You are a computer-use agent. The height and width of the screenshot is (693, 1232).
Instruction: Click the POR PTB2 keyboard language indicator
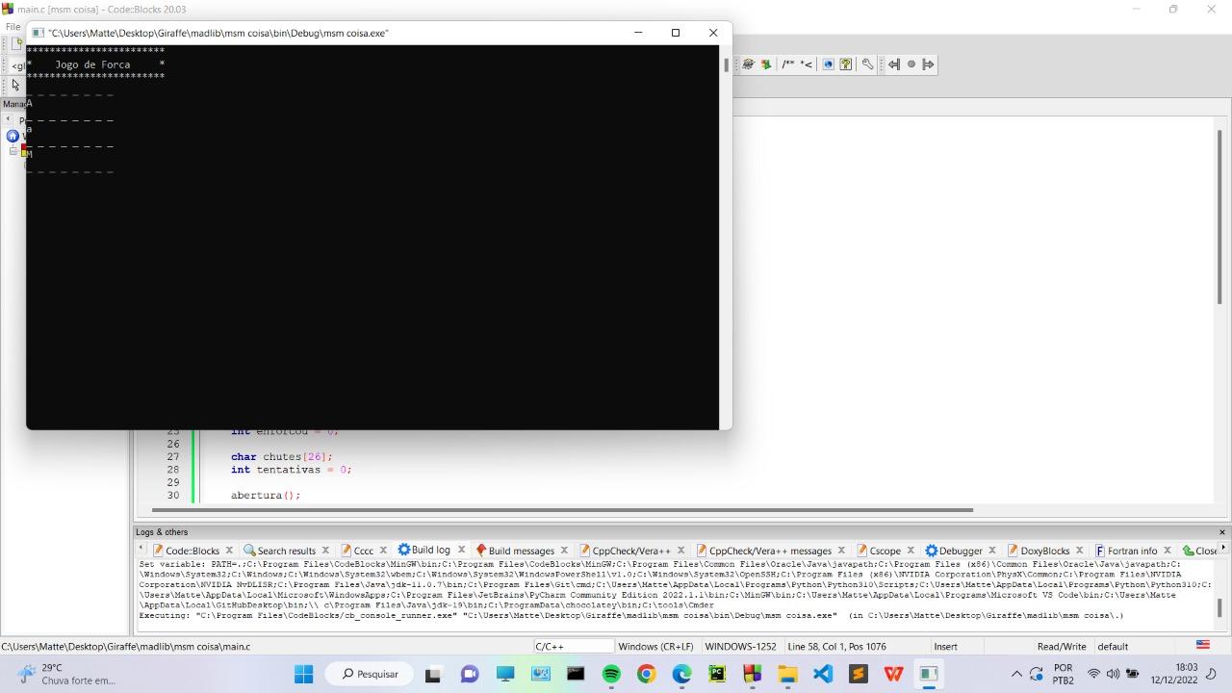[x=1063, y=674]
